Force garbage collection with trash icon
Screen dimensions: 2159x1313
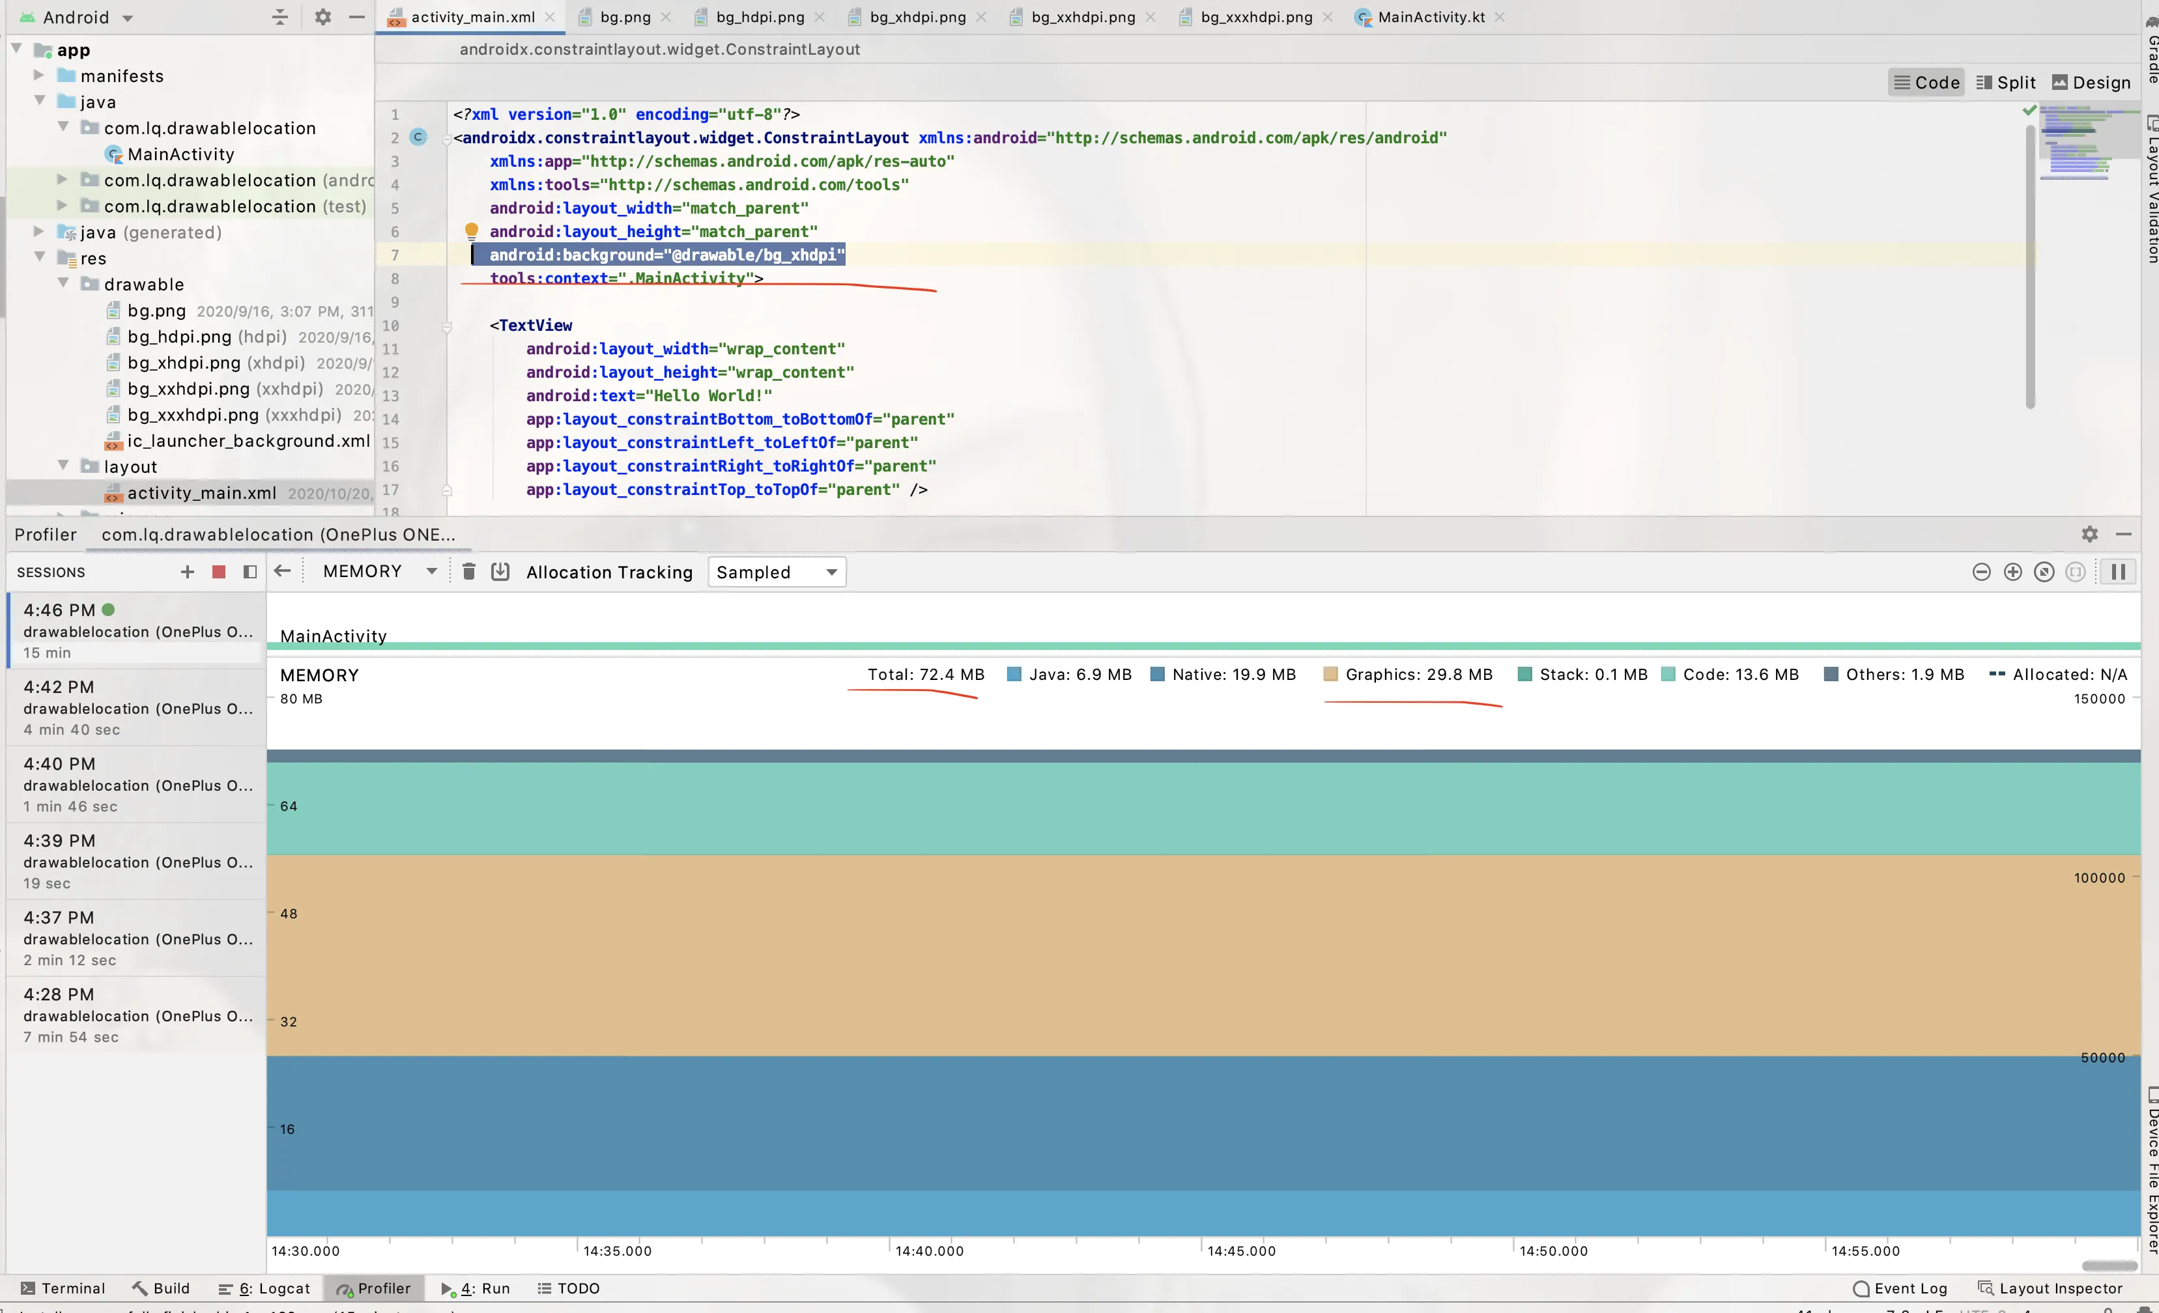469,571
